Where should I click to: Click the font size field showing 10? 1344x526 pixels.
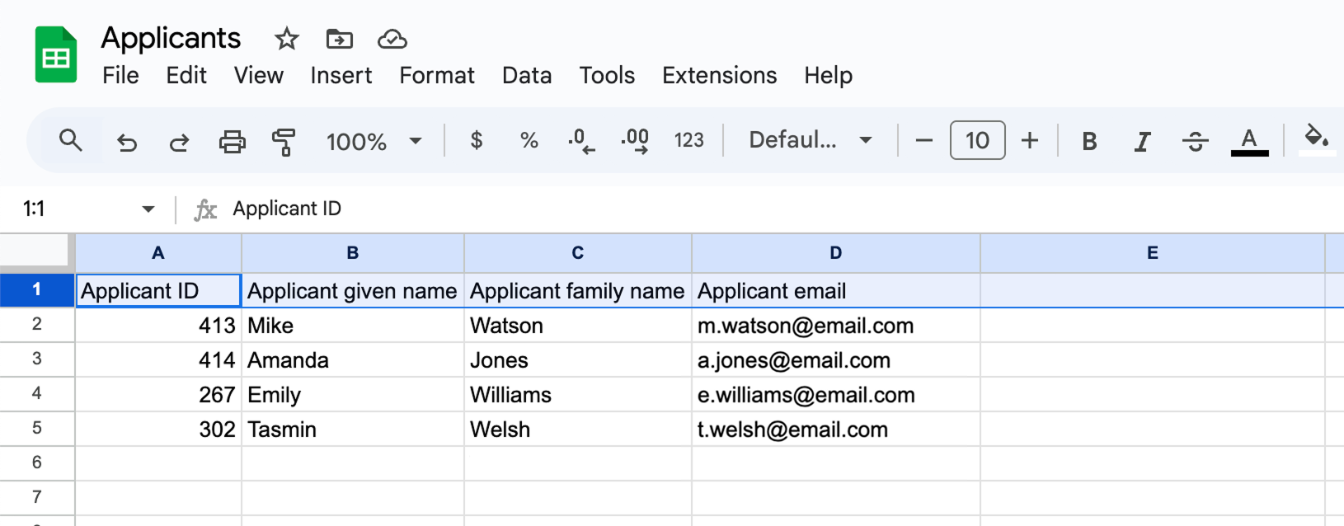[x=977, y=140]
